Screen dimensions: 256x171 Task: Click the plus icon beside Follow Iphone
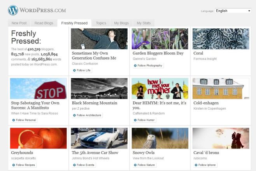coord(196,165)
